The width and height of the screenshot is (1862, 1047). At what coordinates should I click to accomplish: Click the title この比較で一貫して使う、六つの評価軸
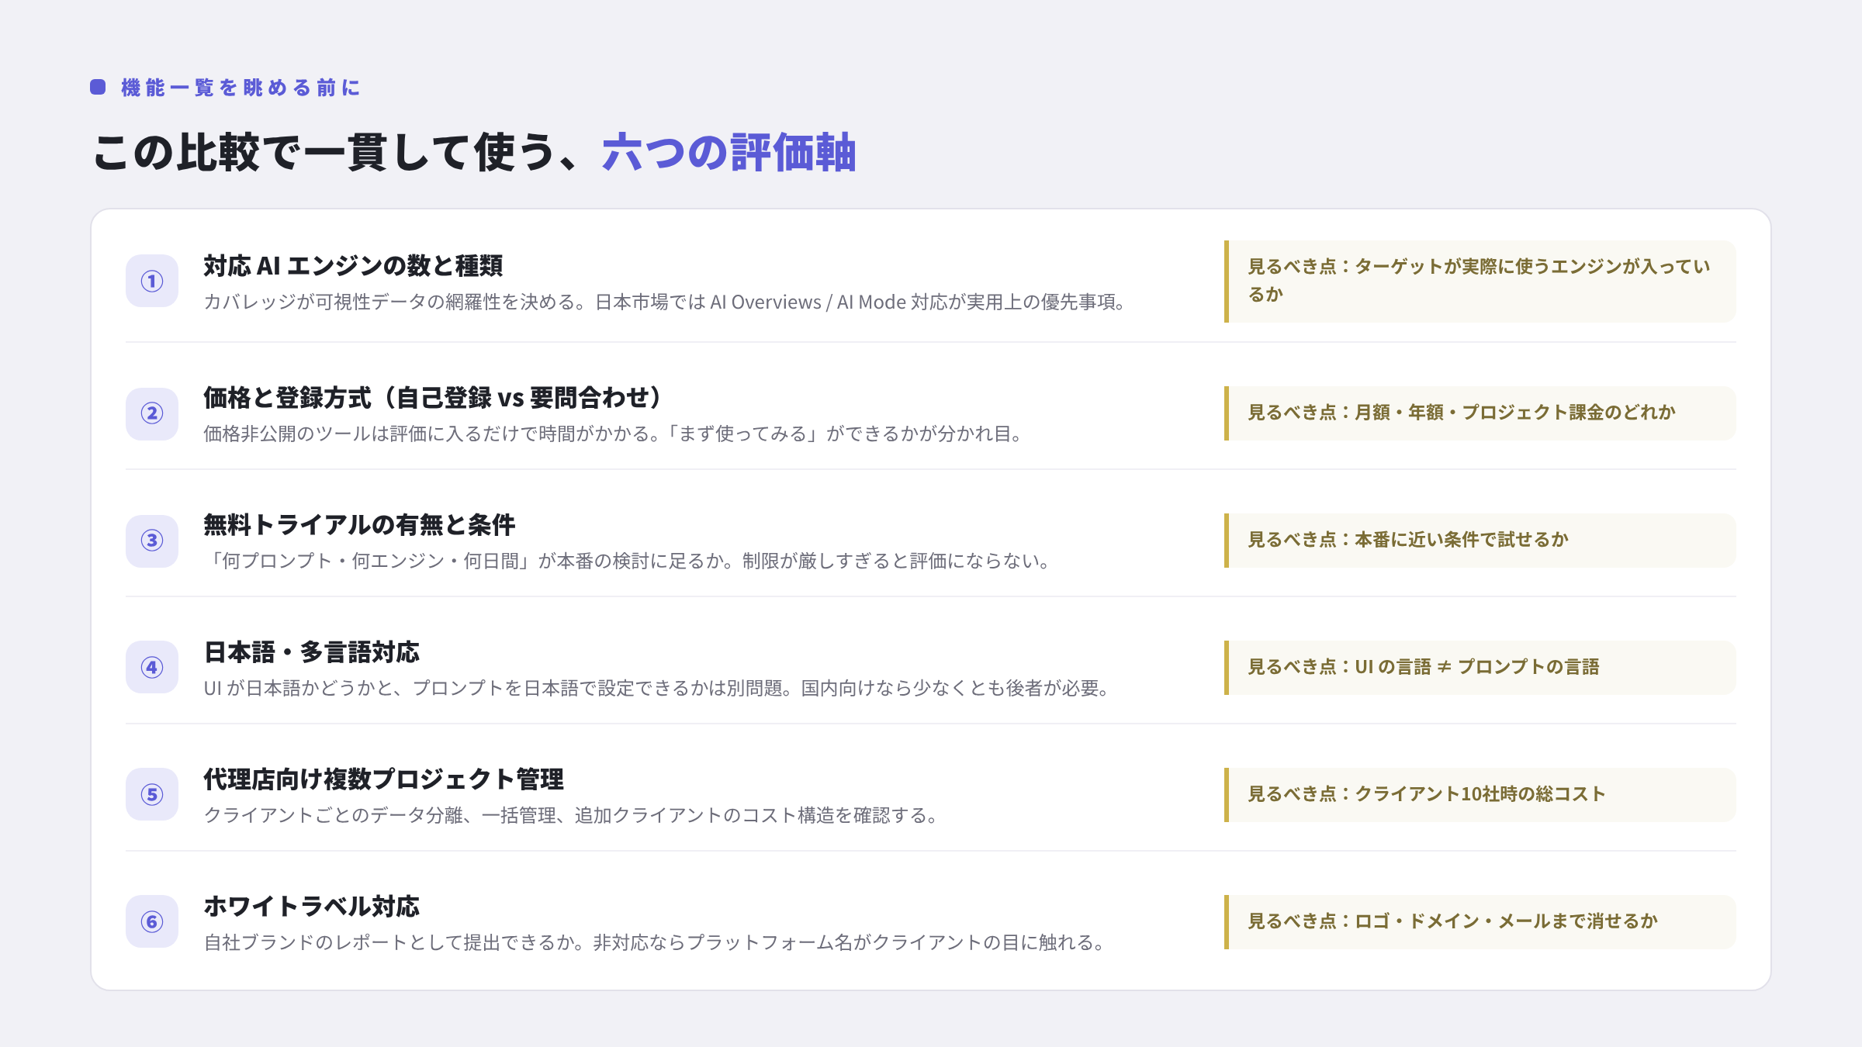point(474,152)
